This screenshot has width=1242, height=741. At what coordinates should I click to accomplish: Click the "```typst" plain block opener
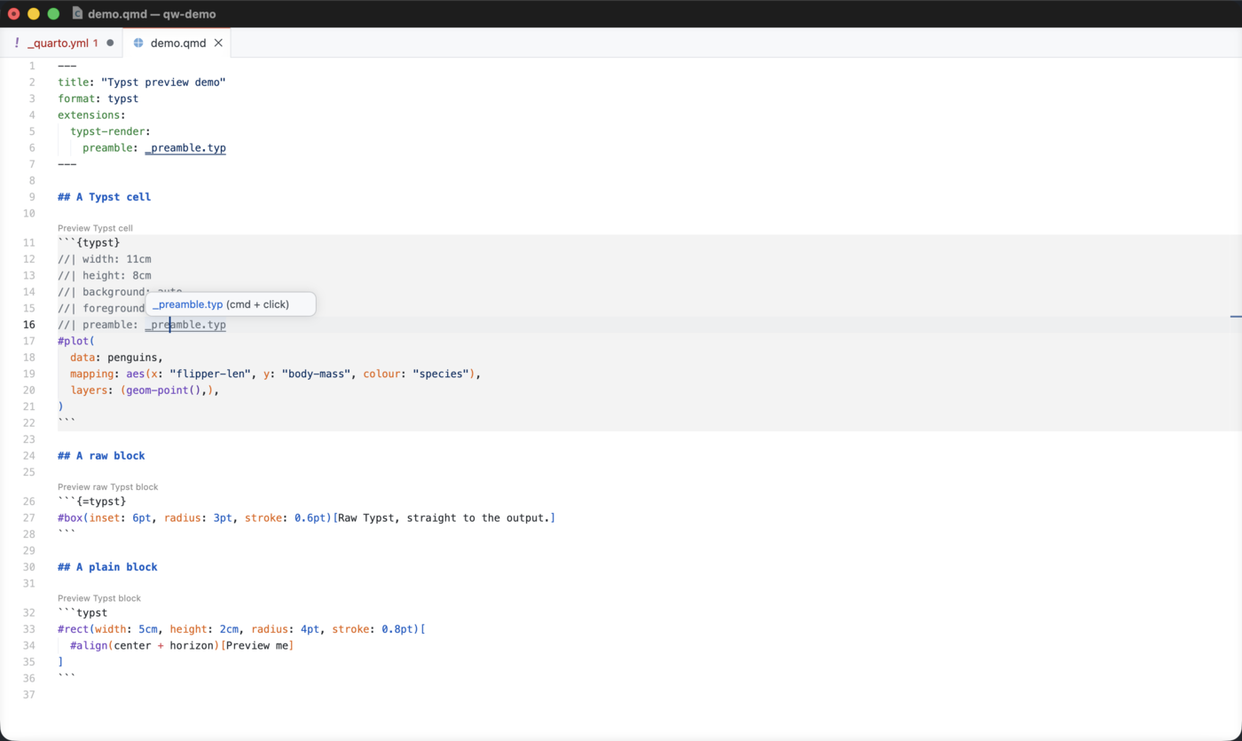pyautogui.click(x=83, y=613)
